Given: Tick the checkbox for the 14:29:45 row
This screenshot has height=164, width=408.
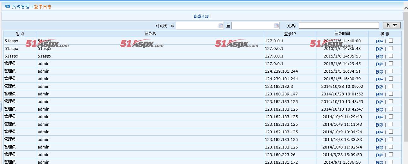Looking at the screenshot, I should click(x=391, y=64).
